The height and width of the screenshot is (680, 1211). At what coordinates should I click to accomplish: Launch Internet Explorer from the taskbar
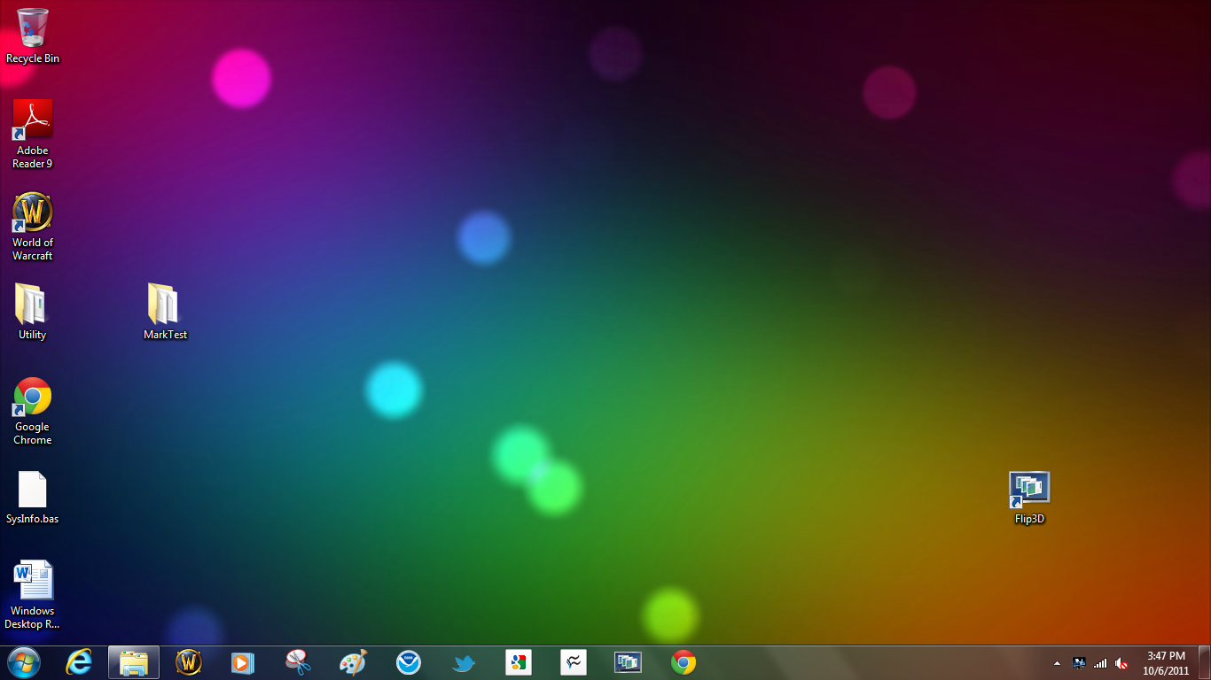click(x=79, y=662)
